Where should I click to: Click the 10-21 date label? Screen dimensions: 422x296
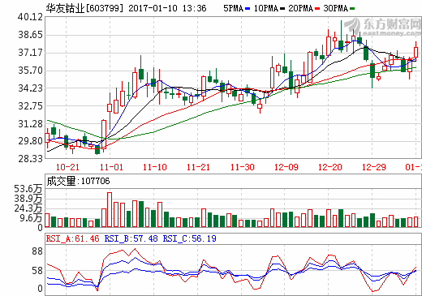click(67, 167)
